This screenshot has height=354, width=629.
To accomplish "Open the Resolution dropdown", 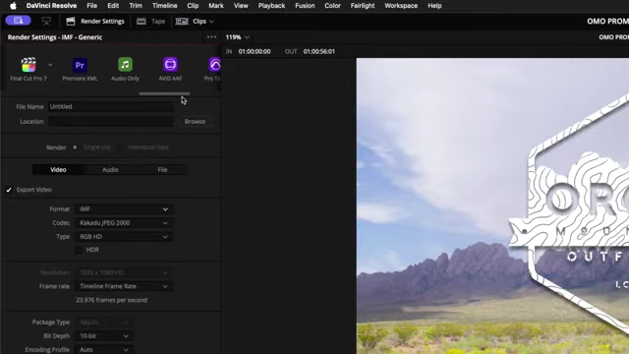I will pos(124,272).
